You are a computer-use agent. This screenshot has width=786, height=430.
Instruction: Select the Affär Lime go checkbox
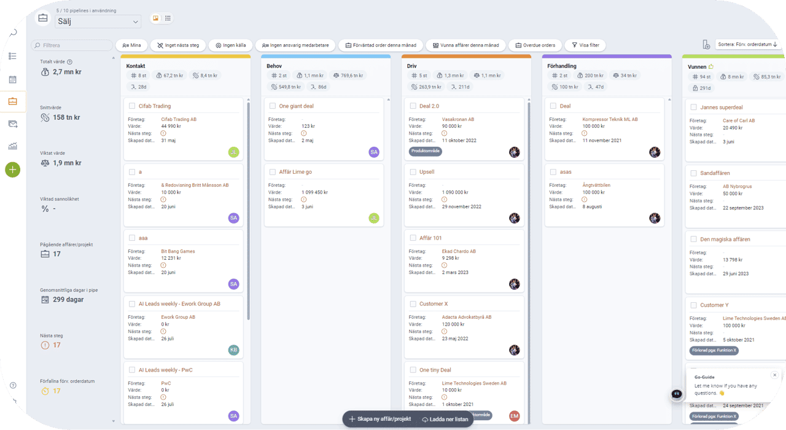272,172
